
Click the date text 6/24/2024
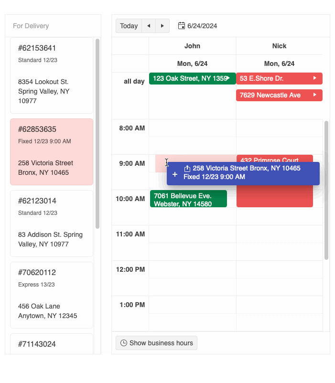tap(201, 26)
